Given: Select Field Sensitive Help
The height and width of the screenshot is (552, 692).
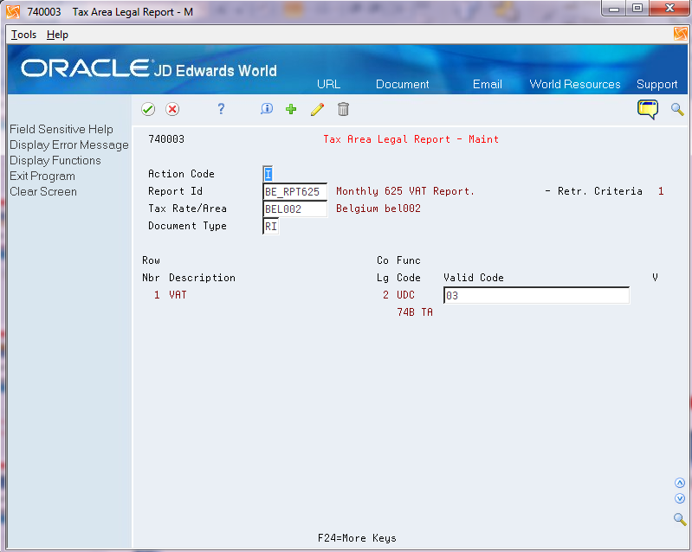Looking at the screenshot, I should coord(61,129).
